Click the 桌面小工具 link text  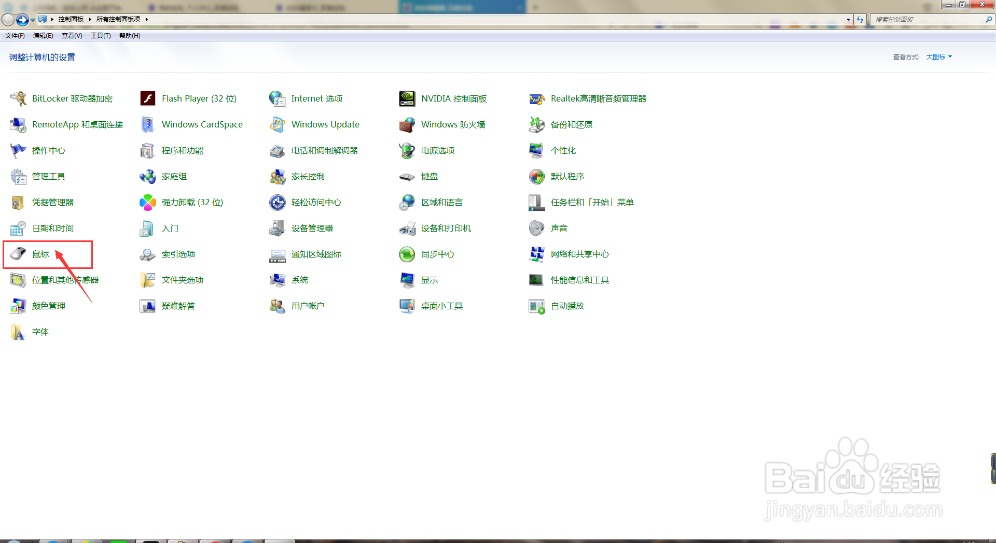click(x=442, y=306)
